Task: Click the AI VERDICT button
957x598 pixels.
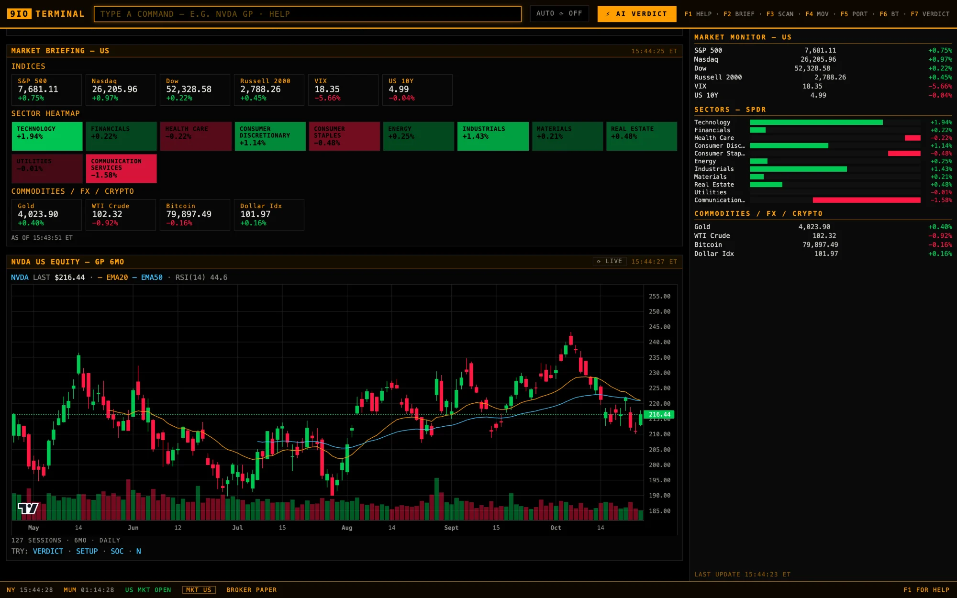Action: [x=636, y=14]
